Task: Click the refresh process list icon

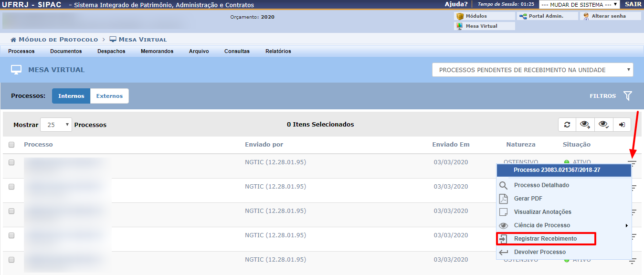Action: (x=567, y=125)
